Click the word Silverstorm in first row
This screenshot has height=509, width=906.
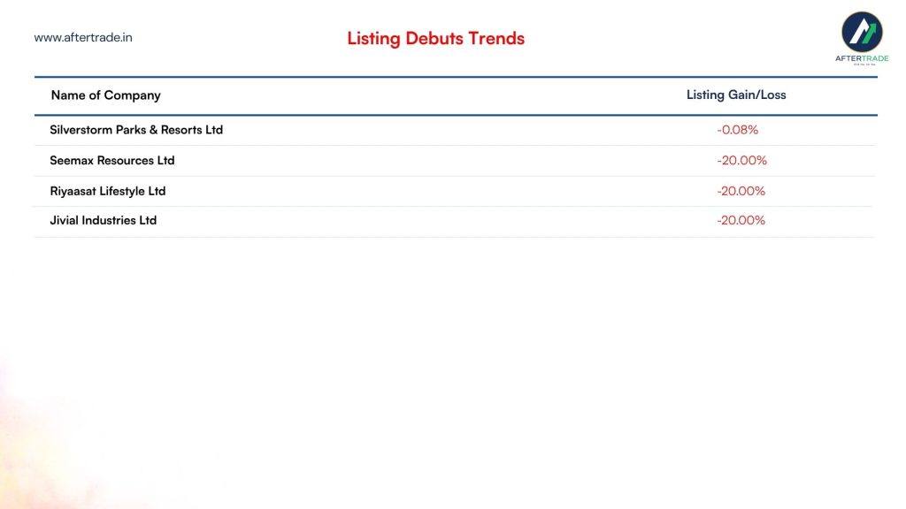click(81, 130)
